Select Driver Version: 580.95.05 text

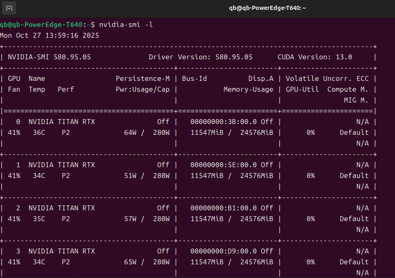click(x=201, y=57)
